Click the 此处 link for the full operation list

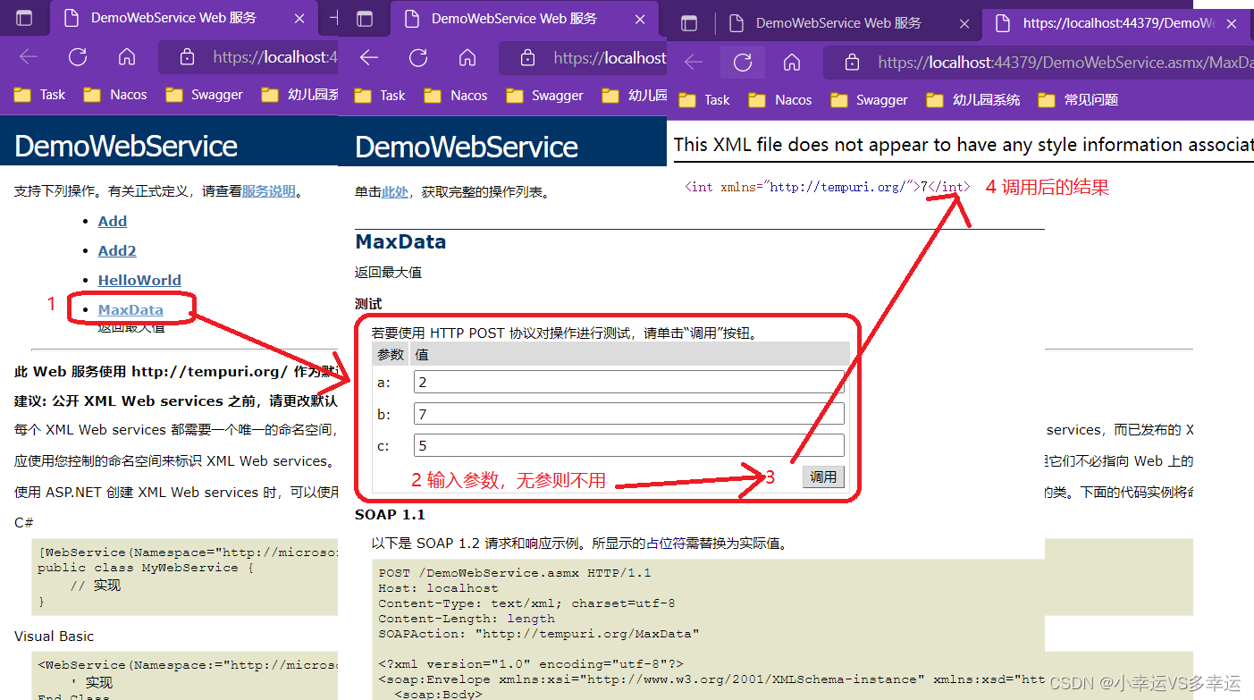tap(394, 190)
